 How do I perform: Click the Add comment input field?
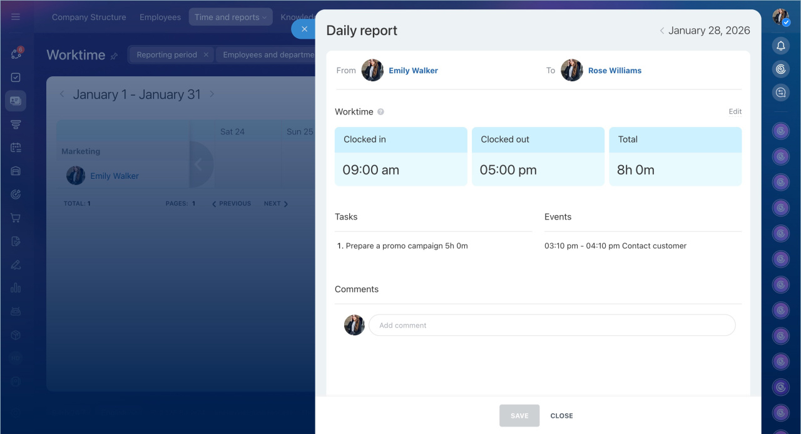pos(551,325)
